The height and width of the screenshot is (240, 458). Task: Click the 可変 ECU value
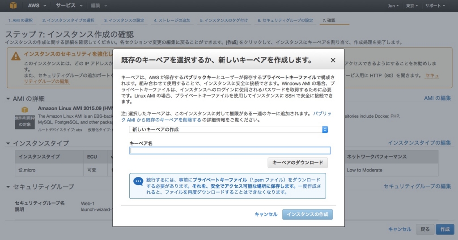[x=92, y=170]
